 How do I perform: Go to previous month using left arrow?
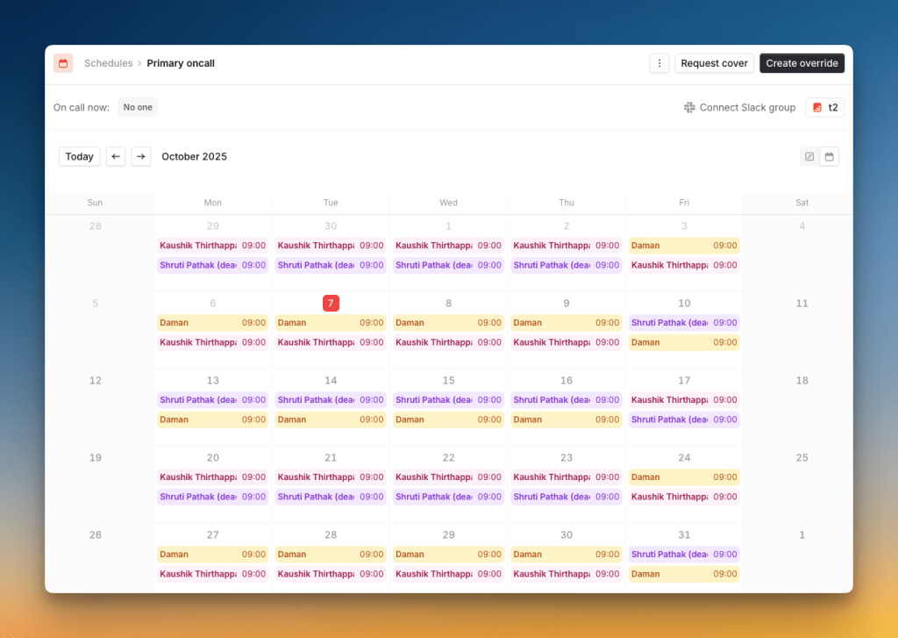pyautogui.click(x=115, y=156)
